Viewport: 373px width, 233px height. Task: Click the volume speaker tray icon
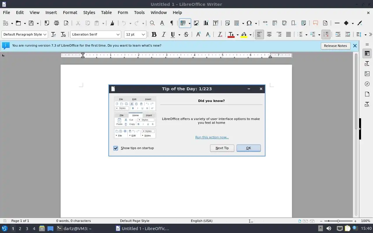(x=329, y=229)
